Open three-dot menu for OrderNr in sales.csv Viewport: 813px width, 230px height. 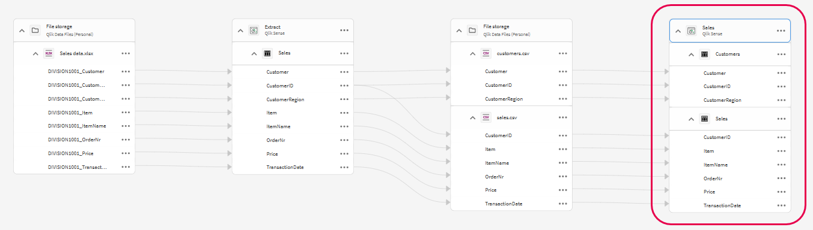coord(563,177)
